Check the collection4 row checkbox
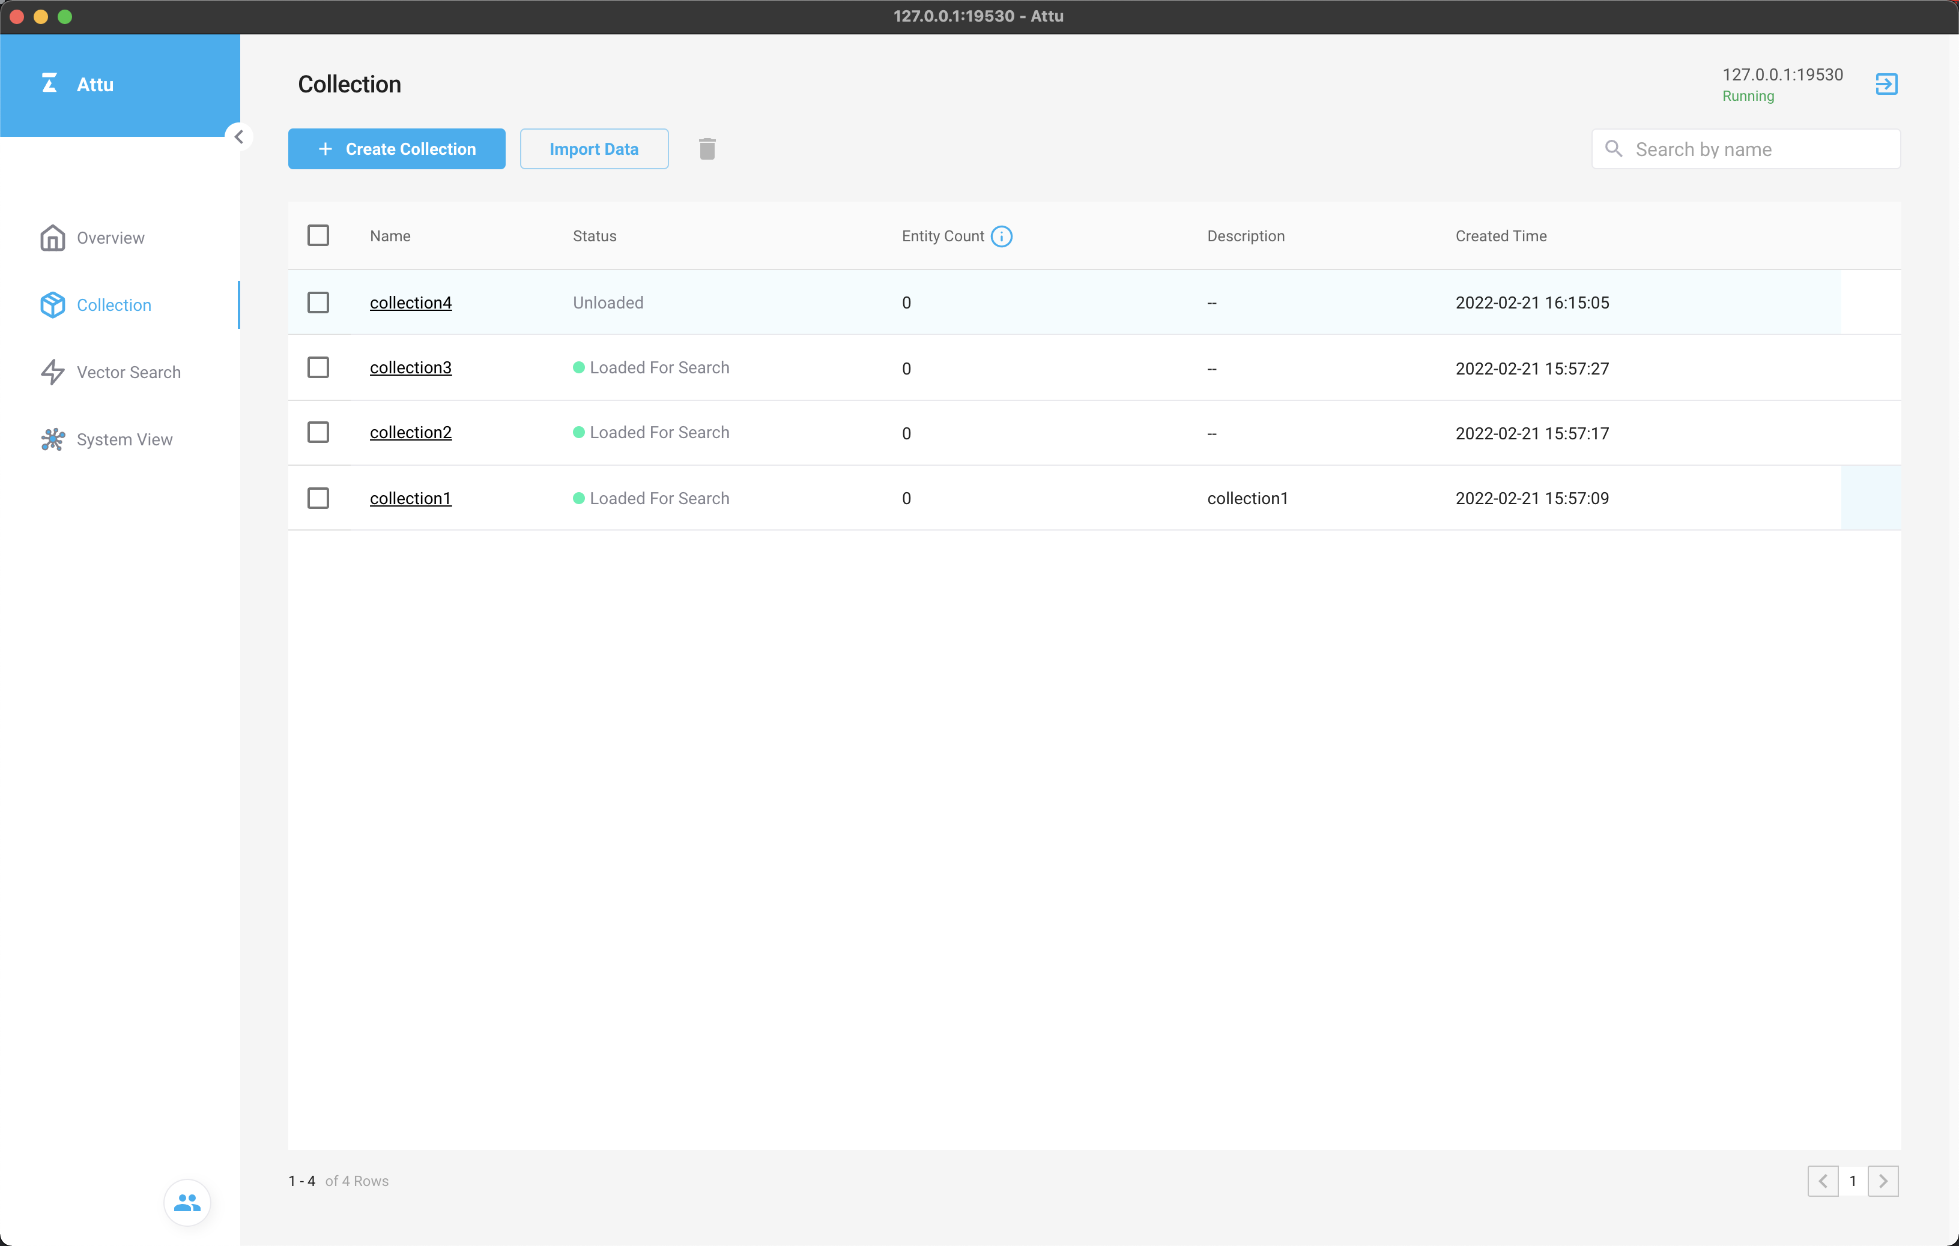Viewport: 1959px width, 1246px height. [318, 302]
